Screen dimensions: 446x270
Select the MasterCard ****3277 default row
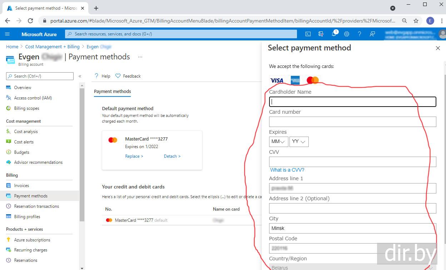[x=182, y=220]
